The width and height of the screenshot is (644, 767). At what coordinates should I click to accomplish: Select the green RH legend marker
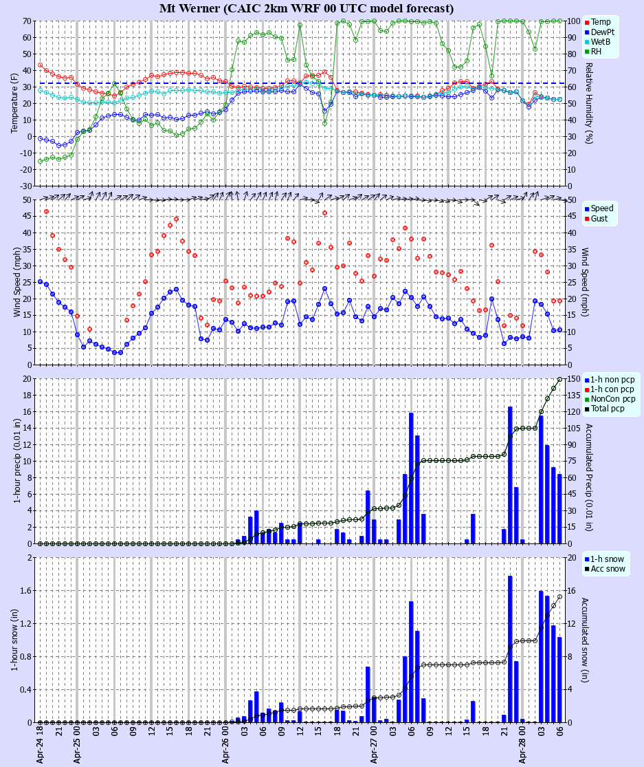pos(586,52)
